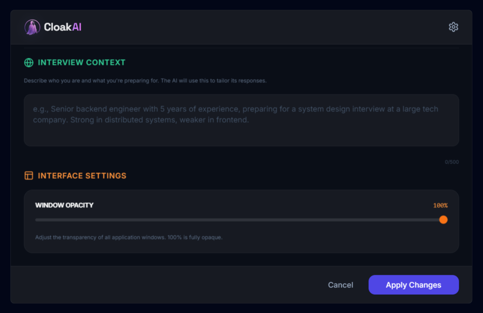Click the Window Opacity label
The image size is (483, 313).
pyautogui.click(x=64, y=205)
